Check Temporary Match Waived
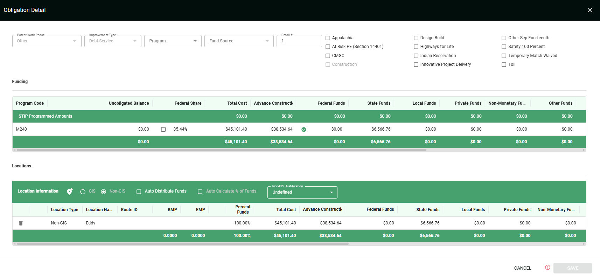 click(x=504, y=56)
